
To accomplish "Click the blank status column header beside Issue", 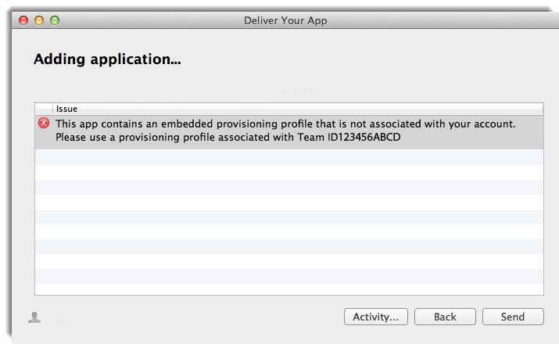I will 44,109.
